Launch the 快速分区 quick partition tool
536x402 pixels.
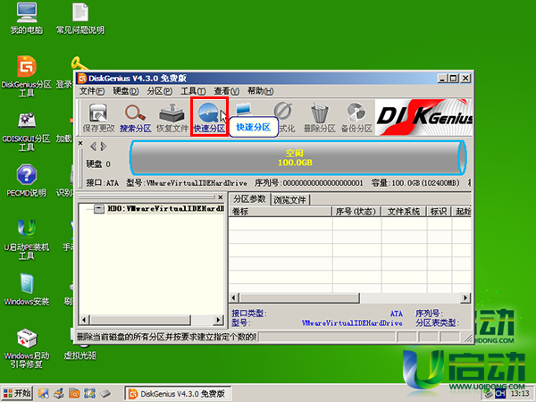209,118
